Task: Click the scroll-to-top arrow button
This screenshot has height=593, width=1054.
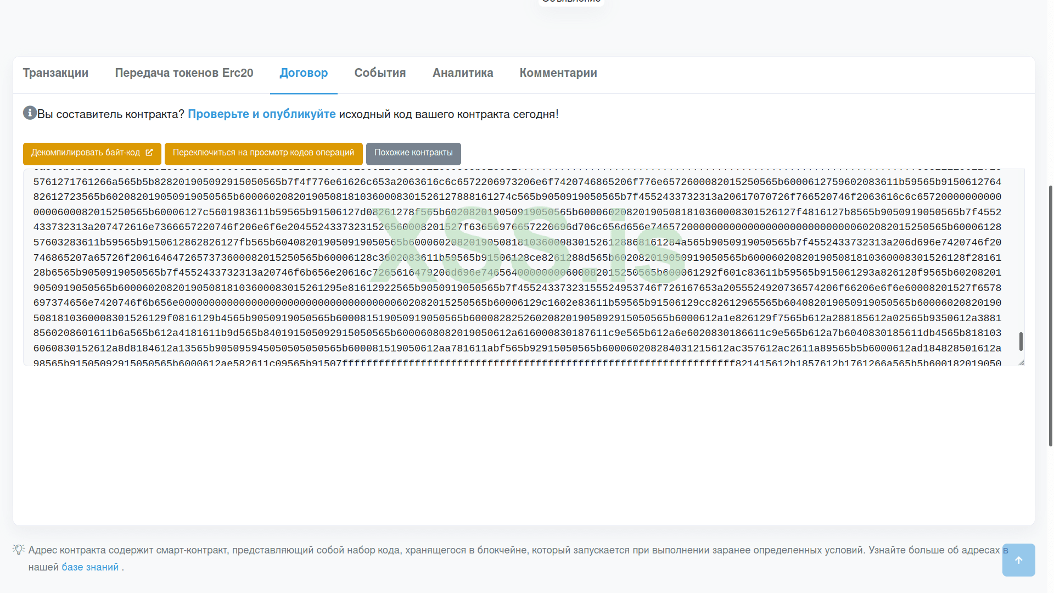Action: click(x=1018, y=560)
